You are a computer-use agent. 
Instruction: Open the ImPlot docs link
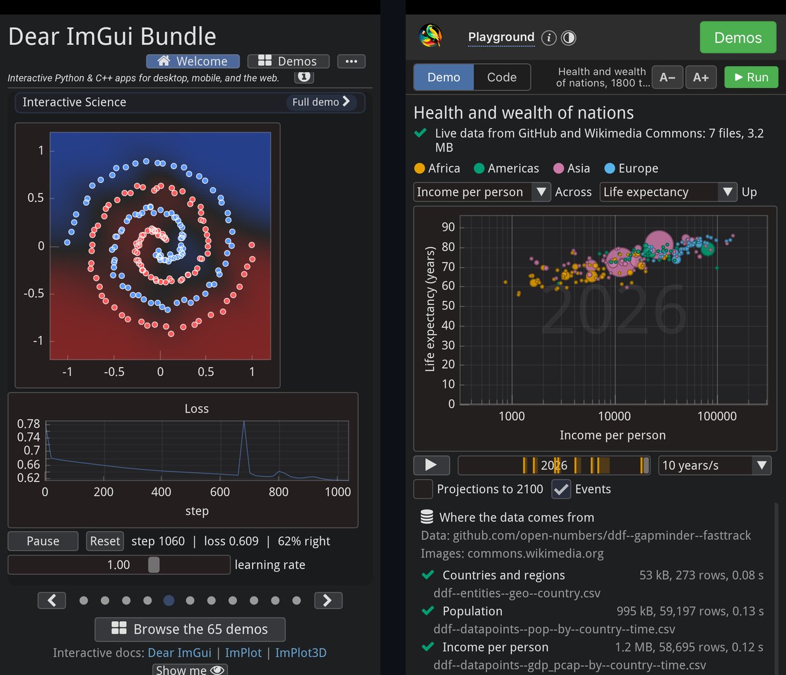pos(243,653)
